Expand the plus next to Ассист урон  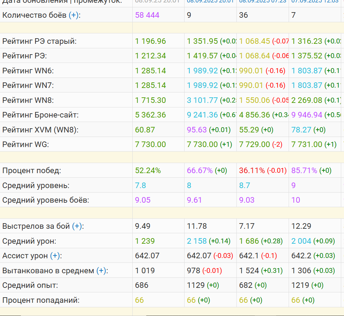[x=55, y=256]
